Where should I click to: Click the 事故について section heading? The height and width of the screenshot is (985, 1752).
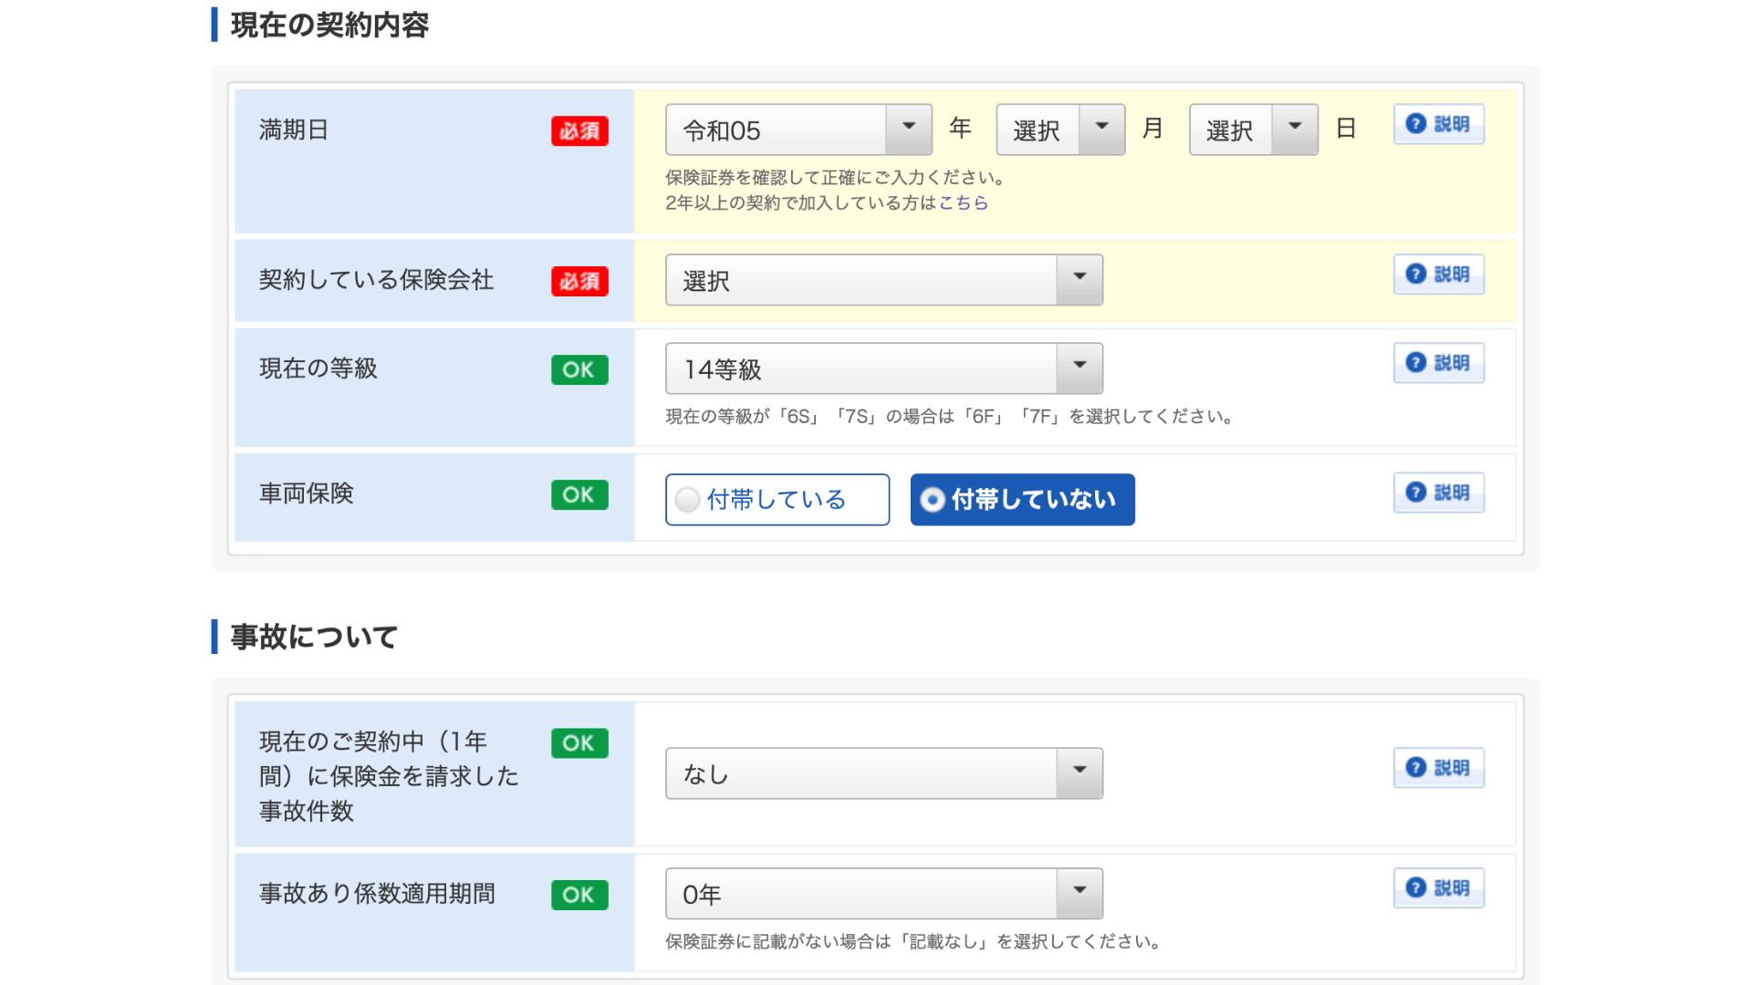(314, 637)
